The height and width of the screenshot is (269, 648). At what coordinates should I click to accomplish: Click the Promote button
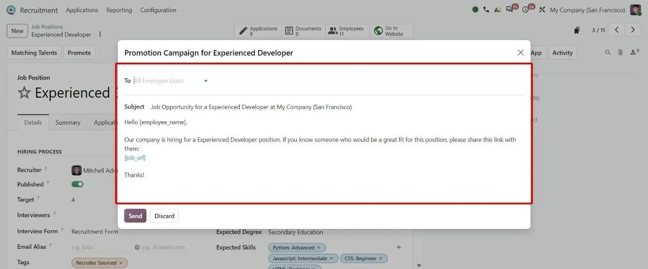(79, 53)
